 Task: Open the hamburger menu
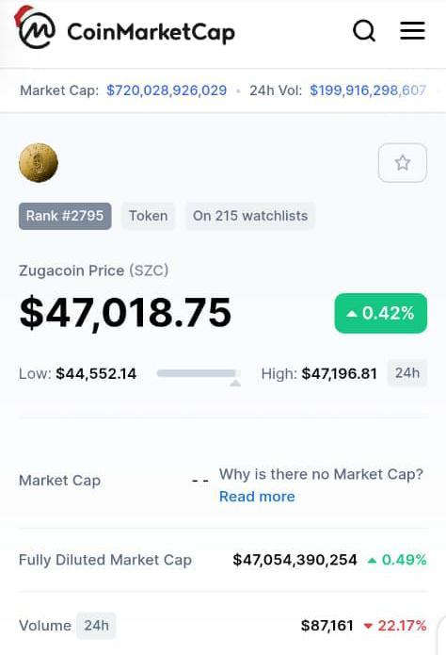[x=413, y=30]
